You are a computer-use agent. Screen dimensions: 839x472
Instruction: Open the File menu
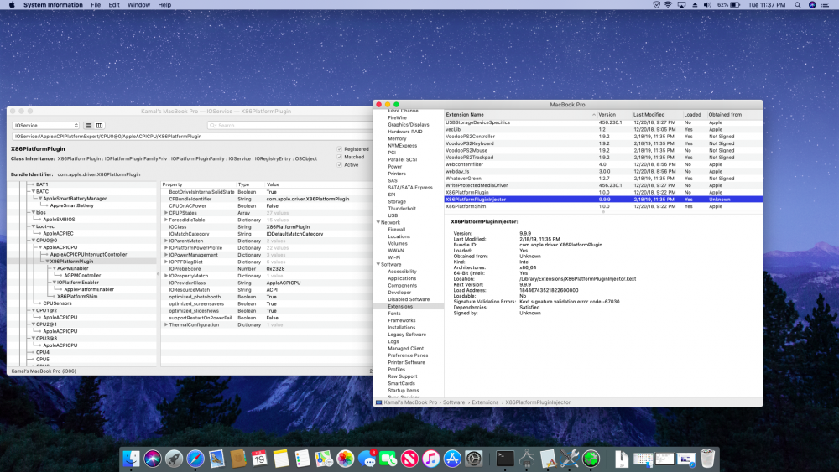click(x=96, y=5)
